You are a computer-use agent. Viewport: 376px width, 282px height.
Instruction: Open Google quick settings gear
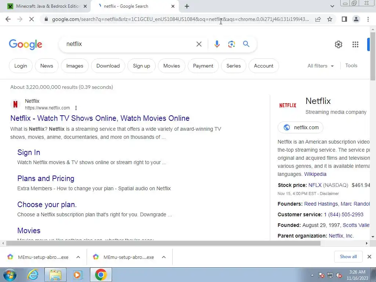tap(338, 44)
